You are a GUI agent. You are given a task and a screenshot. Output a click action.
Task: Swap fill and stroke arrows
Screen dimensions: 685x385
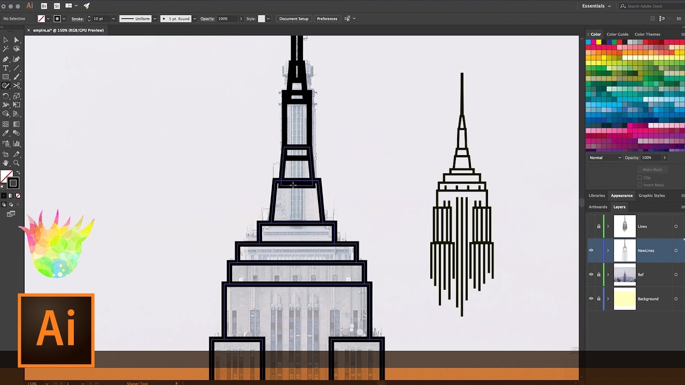(19, 173)
